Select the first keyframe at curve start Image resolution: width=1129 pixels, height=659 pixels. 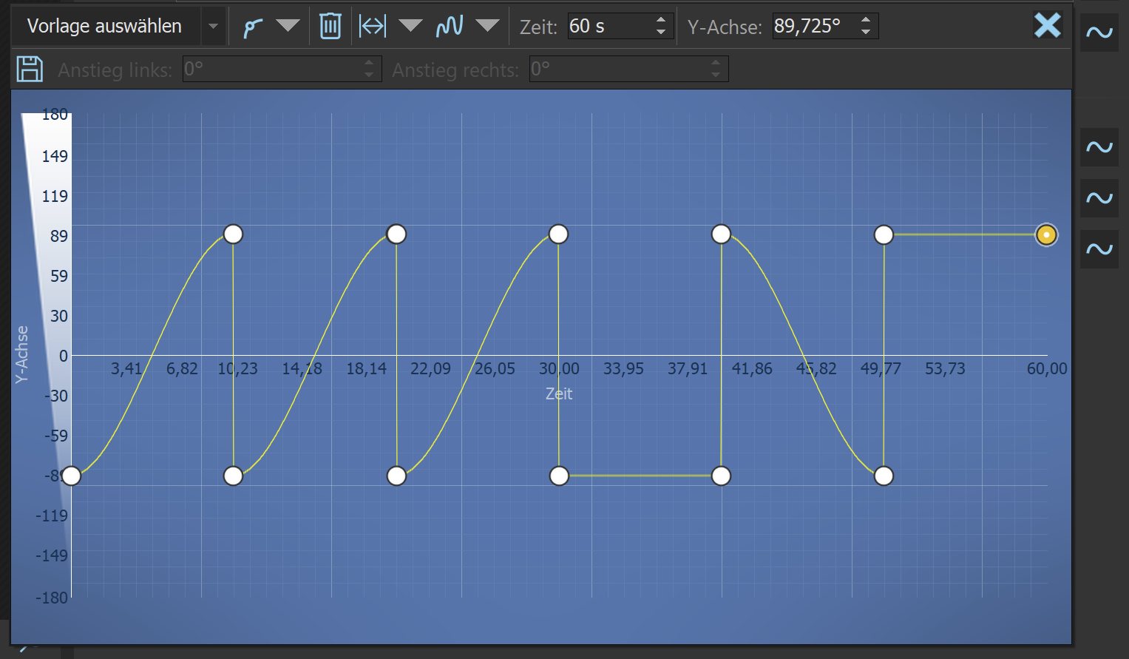71,476
